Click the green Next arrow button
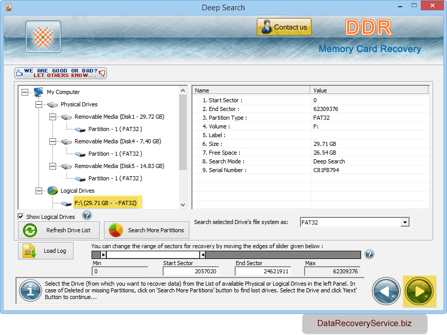The image size is (447, 335). (419, 291)
